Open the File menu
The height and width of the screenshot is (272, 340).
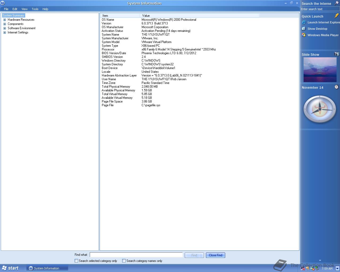6,9
